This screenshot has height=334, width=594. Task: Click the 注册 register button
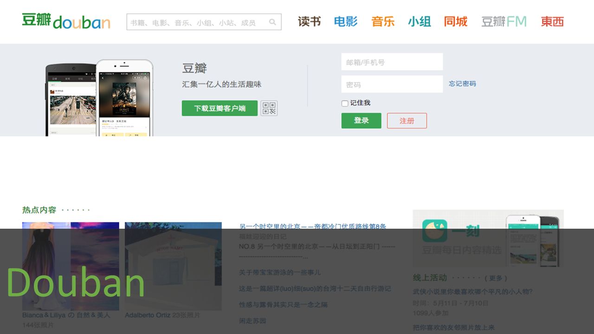(x=407, y=121)
